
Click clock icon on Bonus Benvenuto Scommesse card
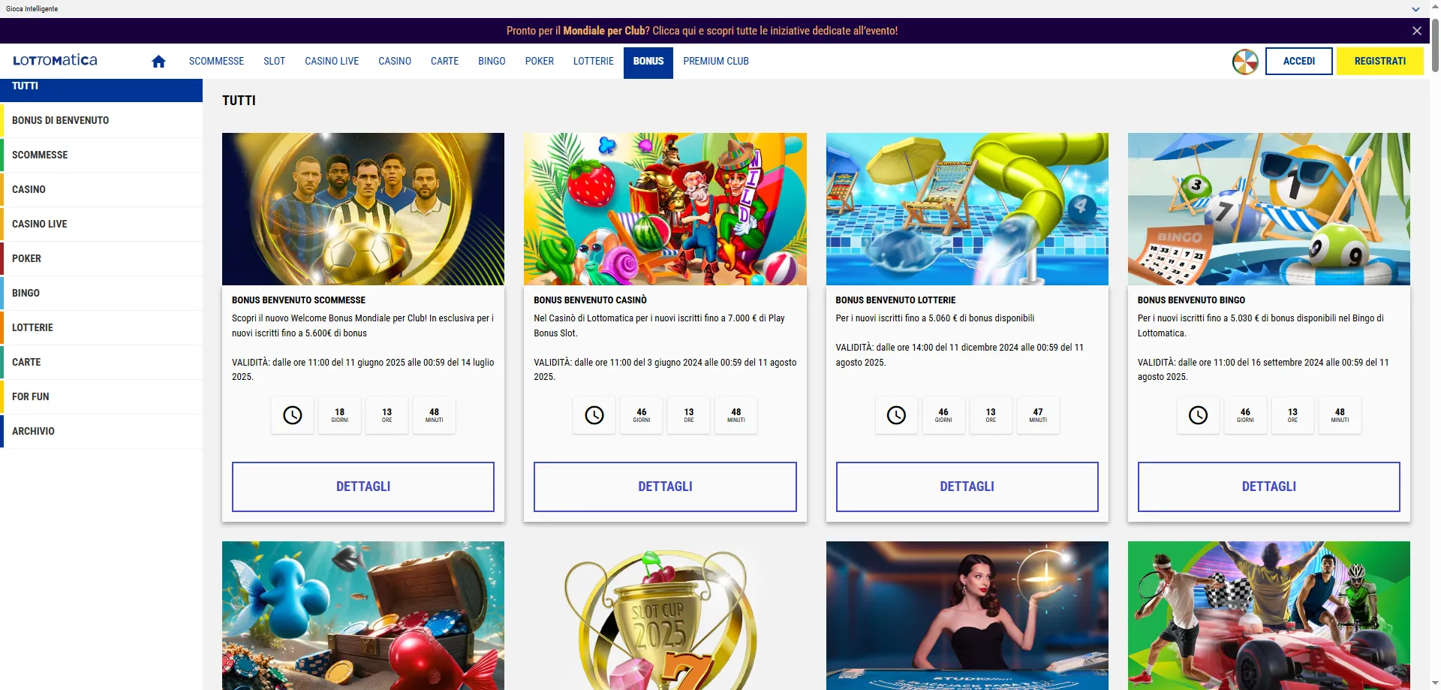(293, 415)
